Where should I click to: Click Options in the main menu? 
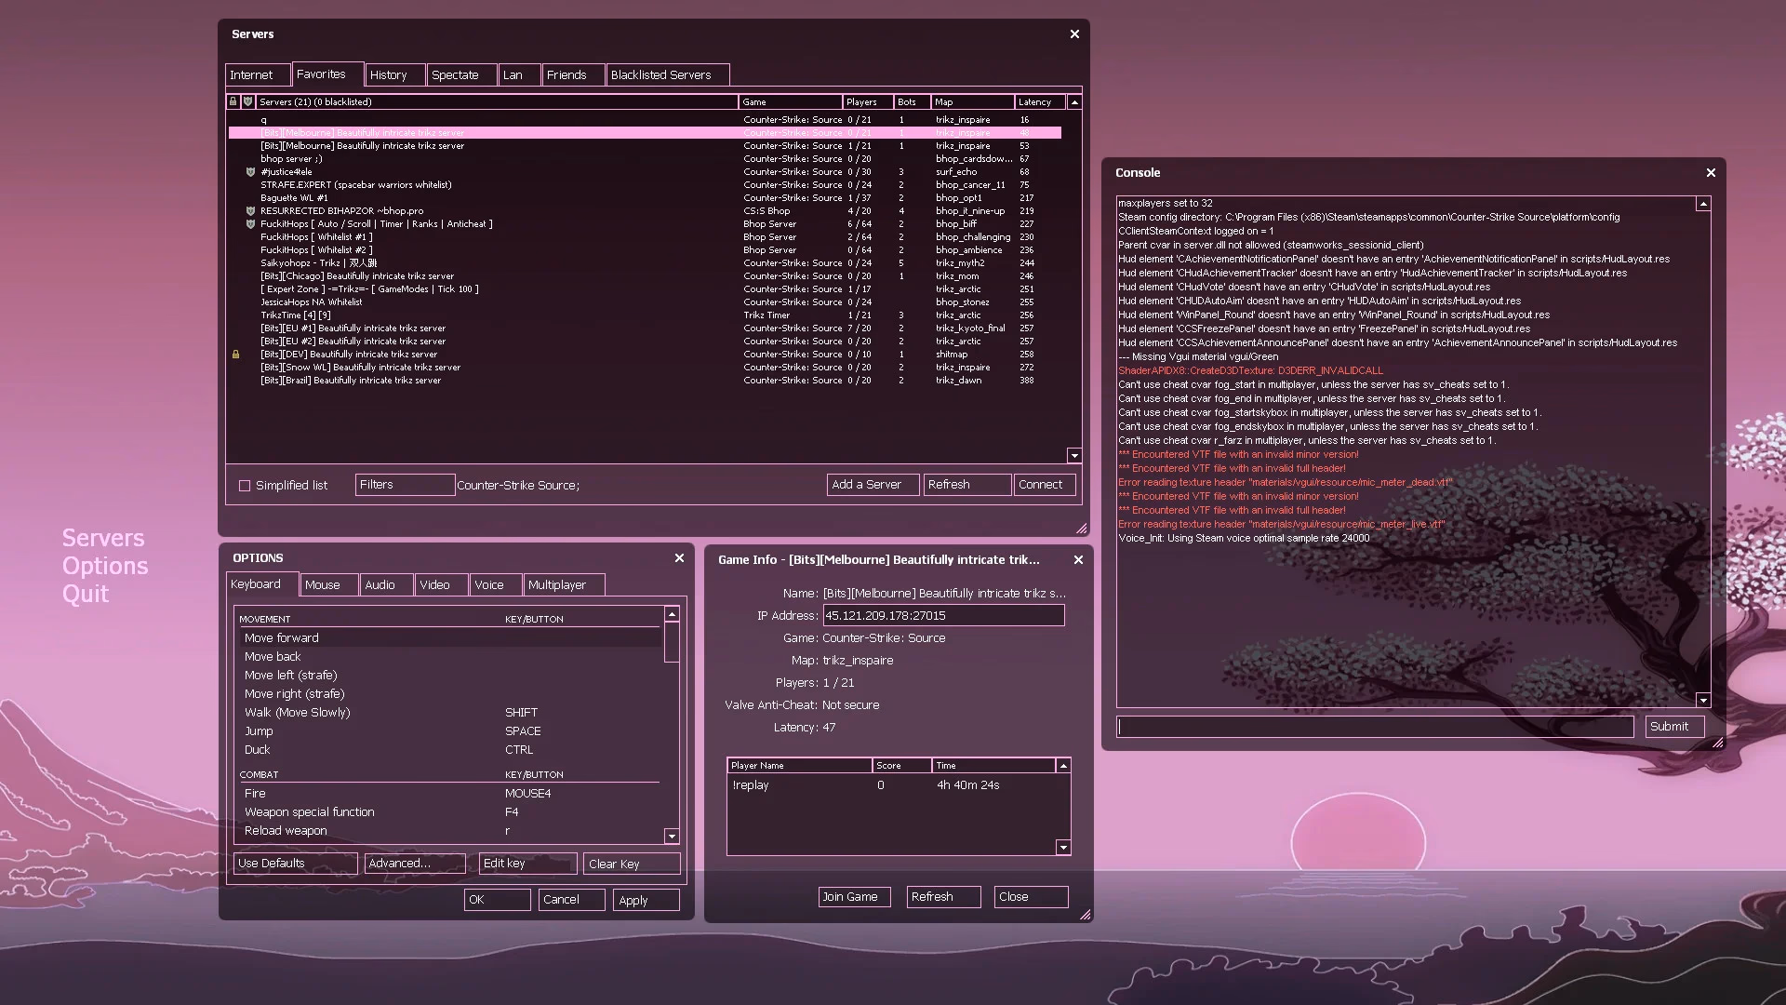(104, 566)
